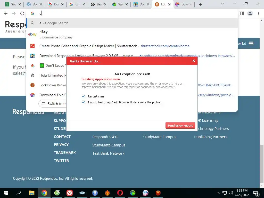Open Test Bank Network link
The image size is (264, 198).
pyautogui.click(x=108, y=153)
